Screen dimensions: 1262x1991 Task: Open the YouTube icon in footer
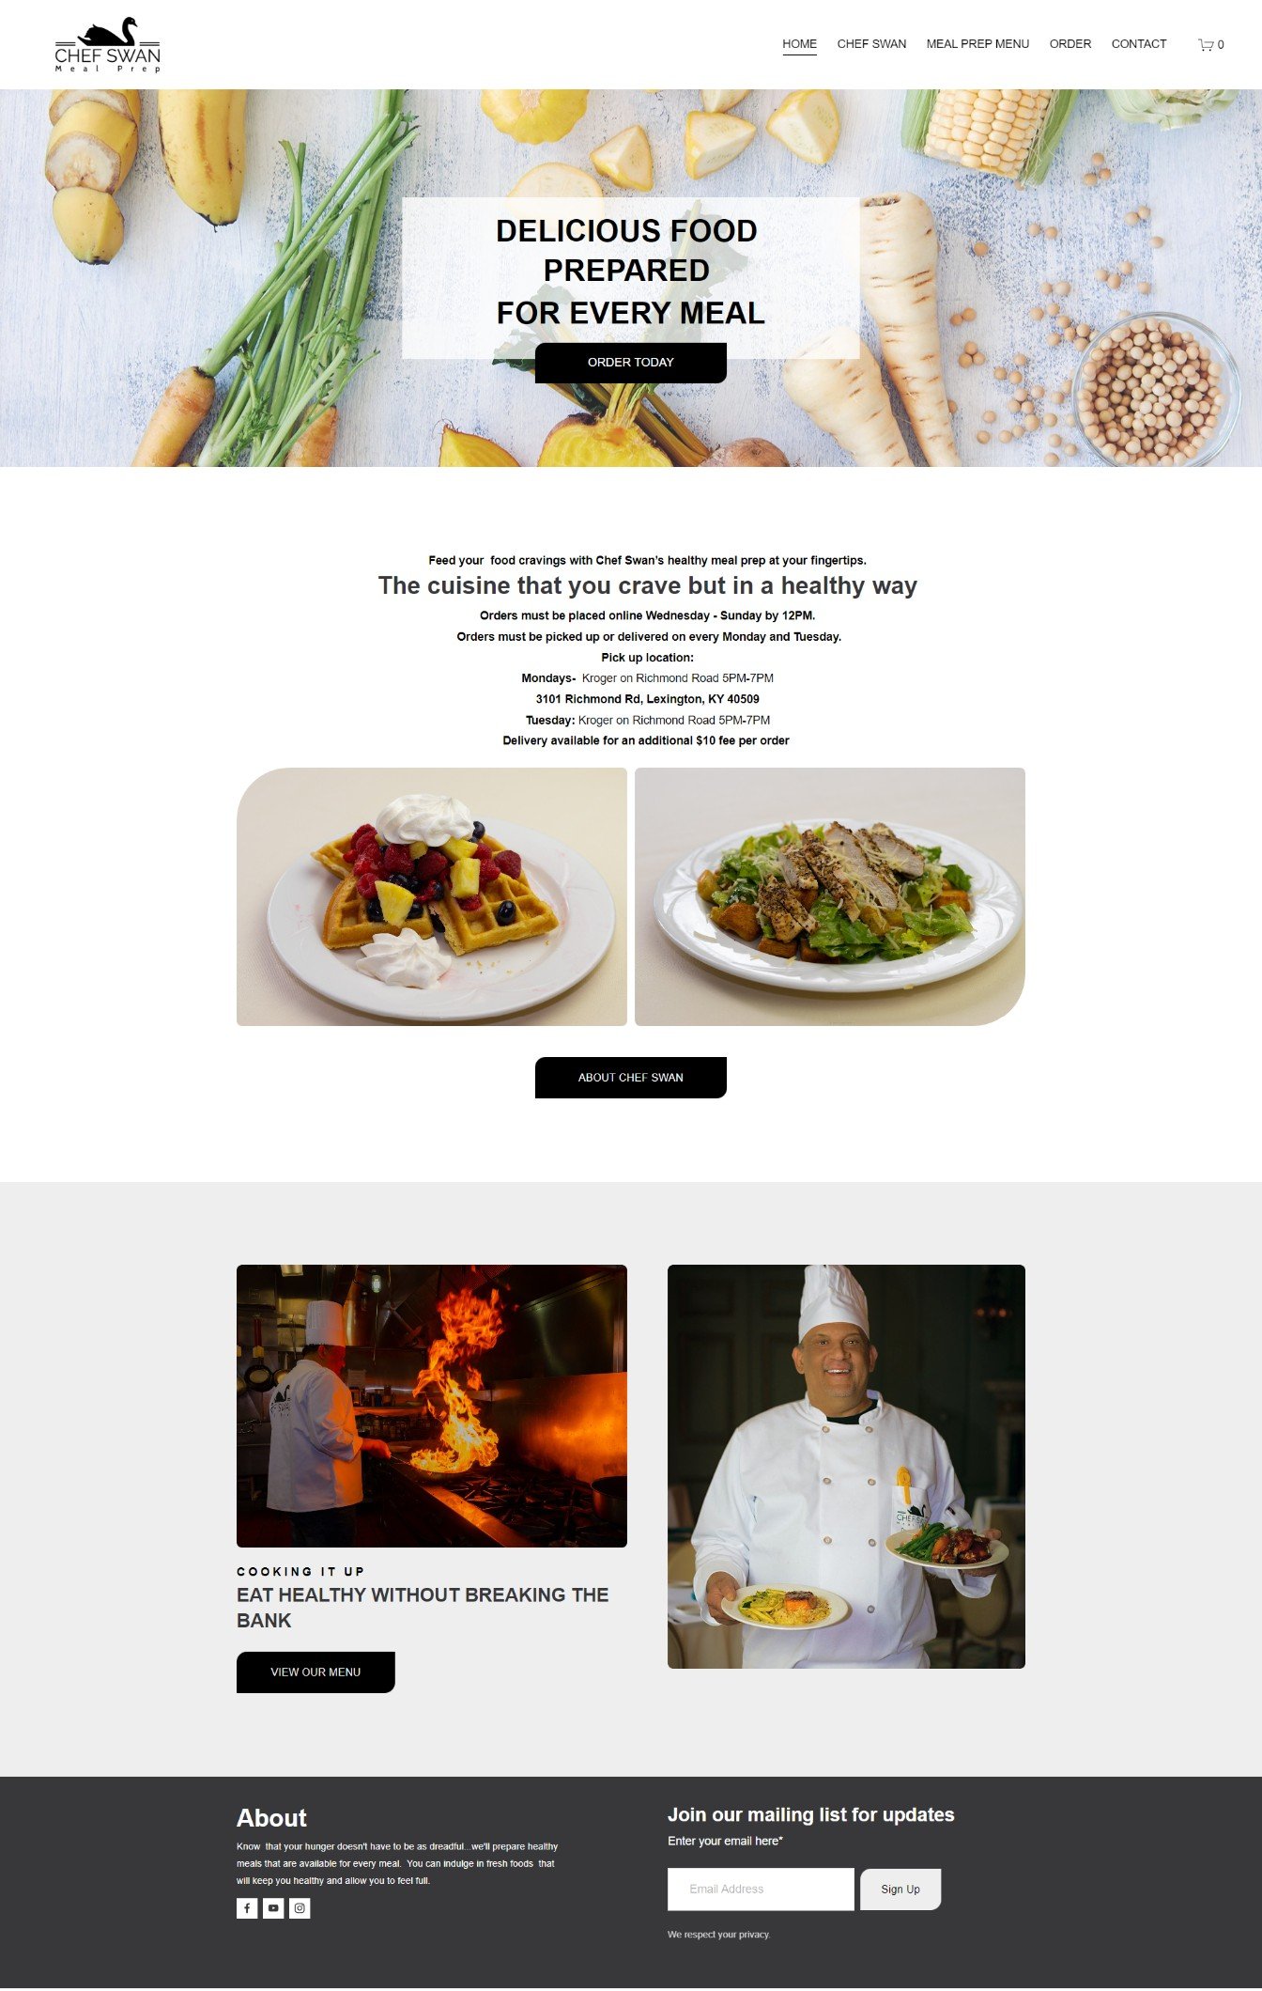(273, 1908)
